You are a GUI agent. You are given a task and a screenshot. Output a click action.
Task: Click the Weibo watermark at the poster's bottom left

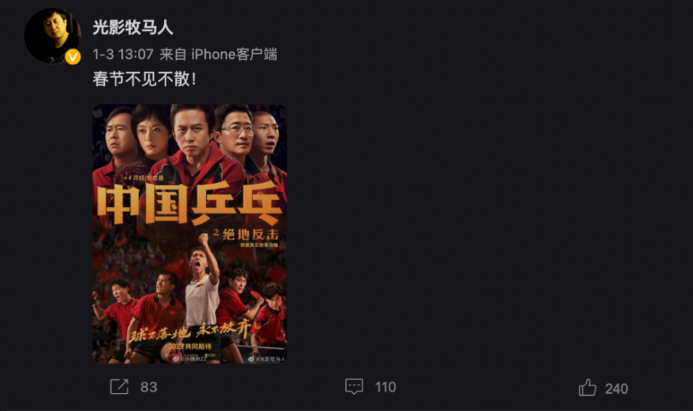(190, 359)
